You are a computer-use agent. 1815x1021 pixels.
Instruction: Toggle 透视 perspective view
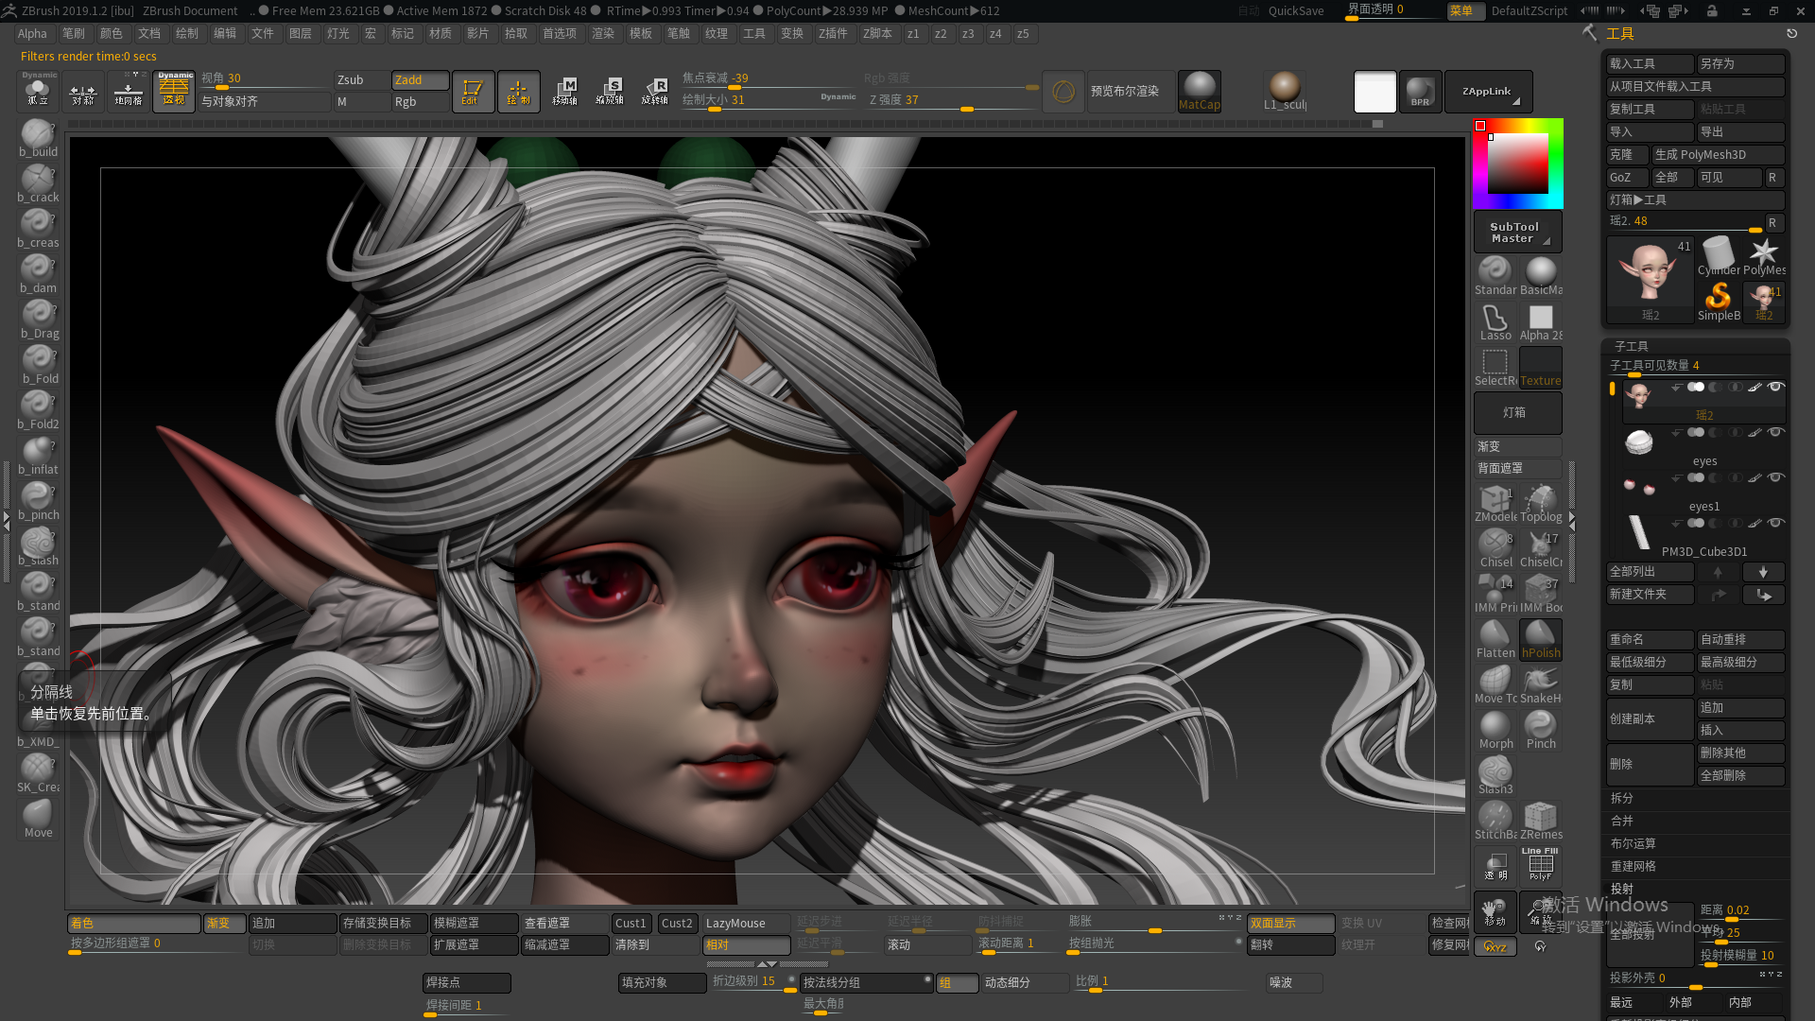(174, 92)
